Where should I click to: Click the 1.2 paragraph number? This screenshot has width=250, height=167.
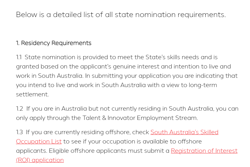tap(20, 109)
